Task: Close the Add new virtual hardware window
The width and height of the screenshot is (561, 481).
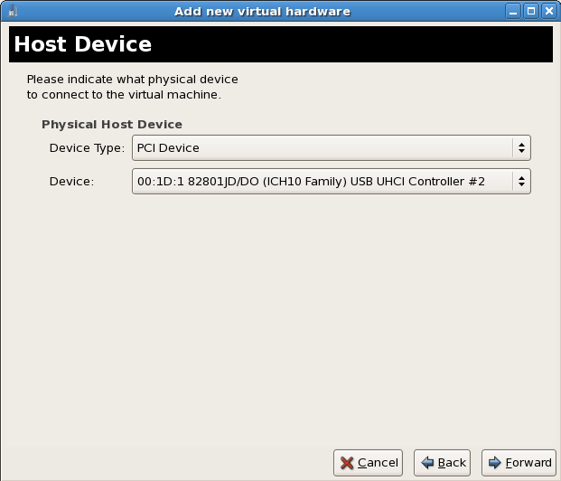Action: coord(548,12)
